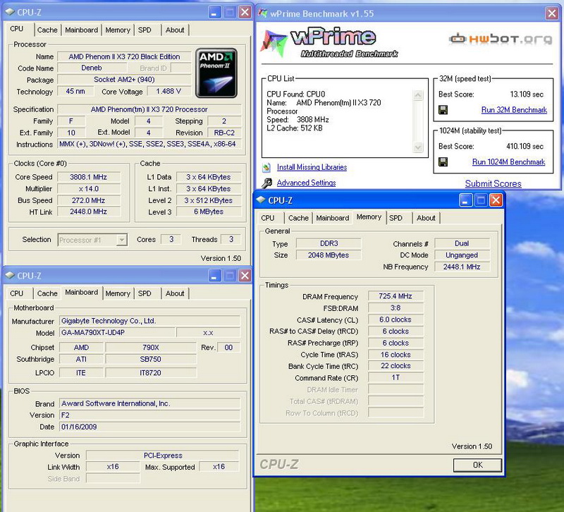Viewport: 564px width, 512px height.
Task: Open Advanced Settings link
Action: click(x=307, y=183)
